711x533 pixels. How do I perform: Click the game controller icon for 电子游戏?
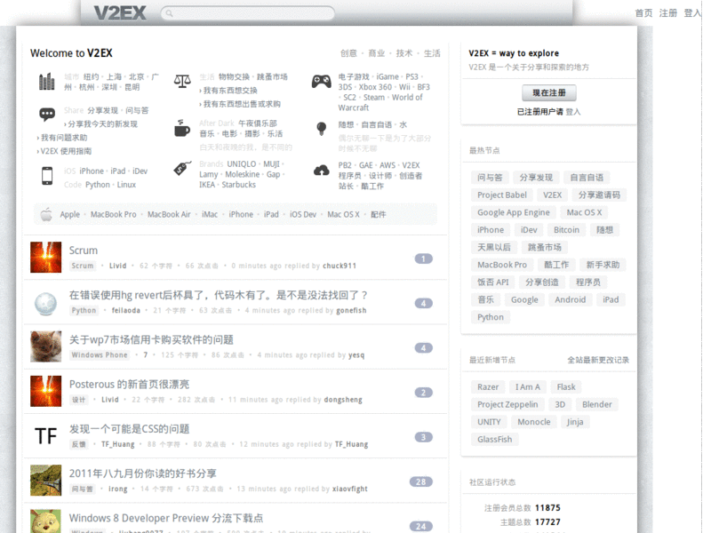(x=324, y=80)
